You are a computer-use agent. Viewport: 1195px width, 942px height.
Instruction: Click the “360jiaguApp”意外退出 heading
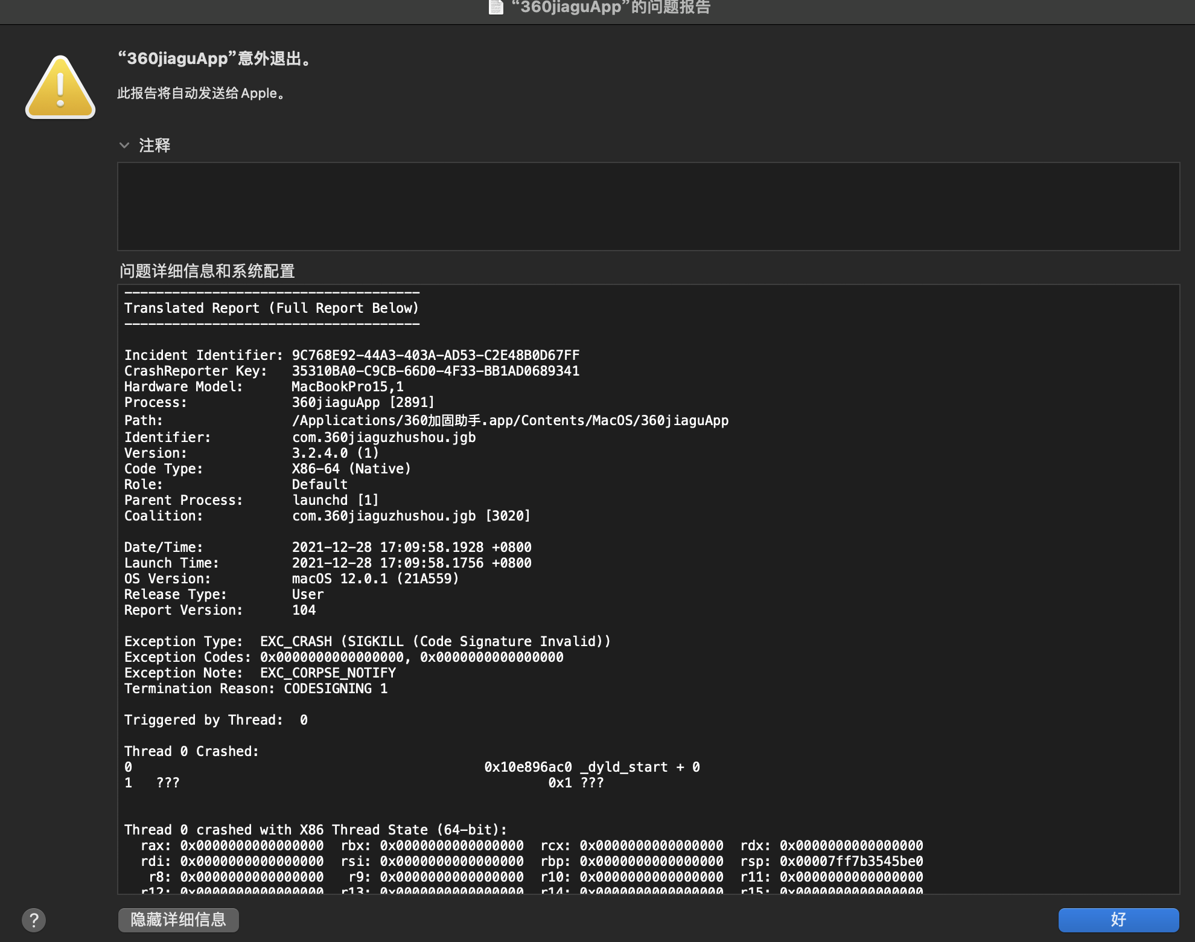[x=215, y=59]
